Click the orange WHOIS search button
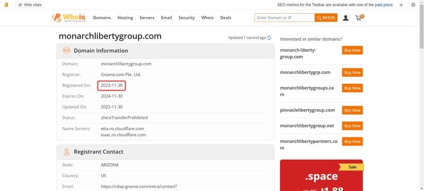This screenshot has width=424, height=191. (x=326, y=18)
